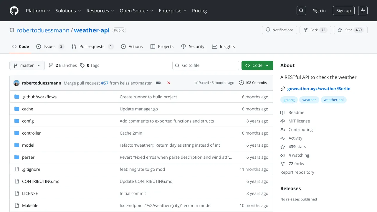
Task: Click the Notifications button
Action: (280, 30)
